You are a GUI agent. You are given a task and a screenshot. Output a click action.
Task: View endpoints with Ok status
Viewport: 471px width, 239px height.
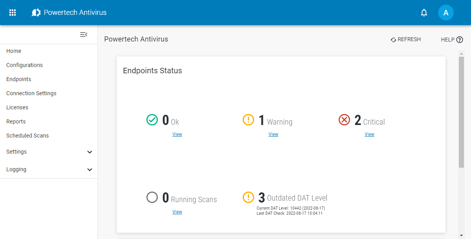click(x=177, y=134)
